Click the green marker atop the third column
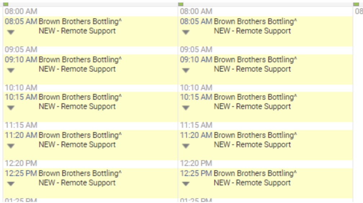The image size is (363, 203). coord(356,4)
